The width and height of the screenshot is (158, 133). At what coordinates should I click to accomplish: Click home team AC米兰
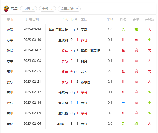pos(62,124)
